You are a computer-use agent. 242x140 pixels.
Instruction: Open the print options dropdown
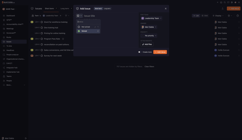(230, 16)
